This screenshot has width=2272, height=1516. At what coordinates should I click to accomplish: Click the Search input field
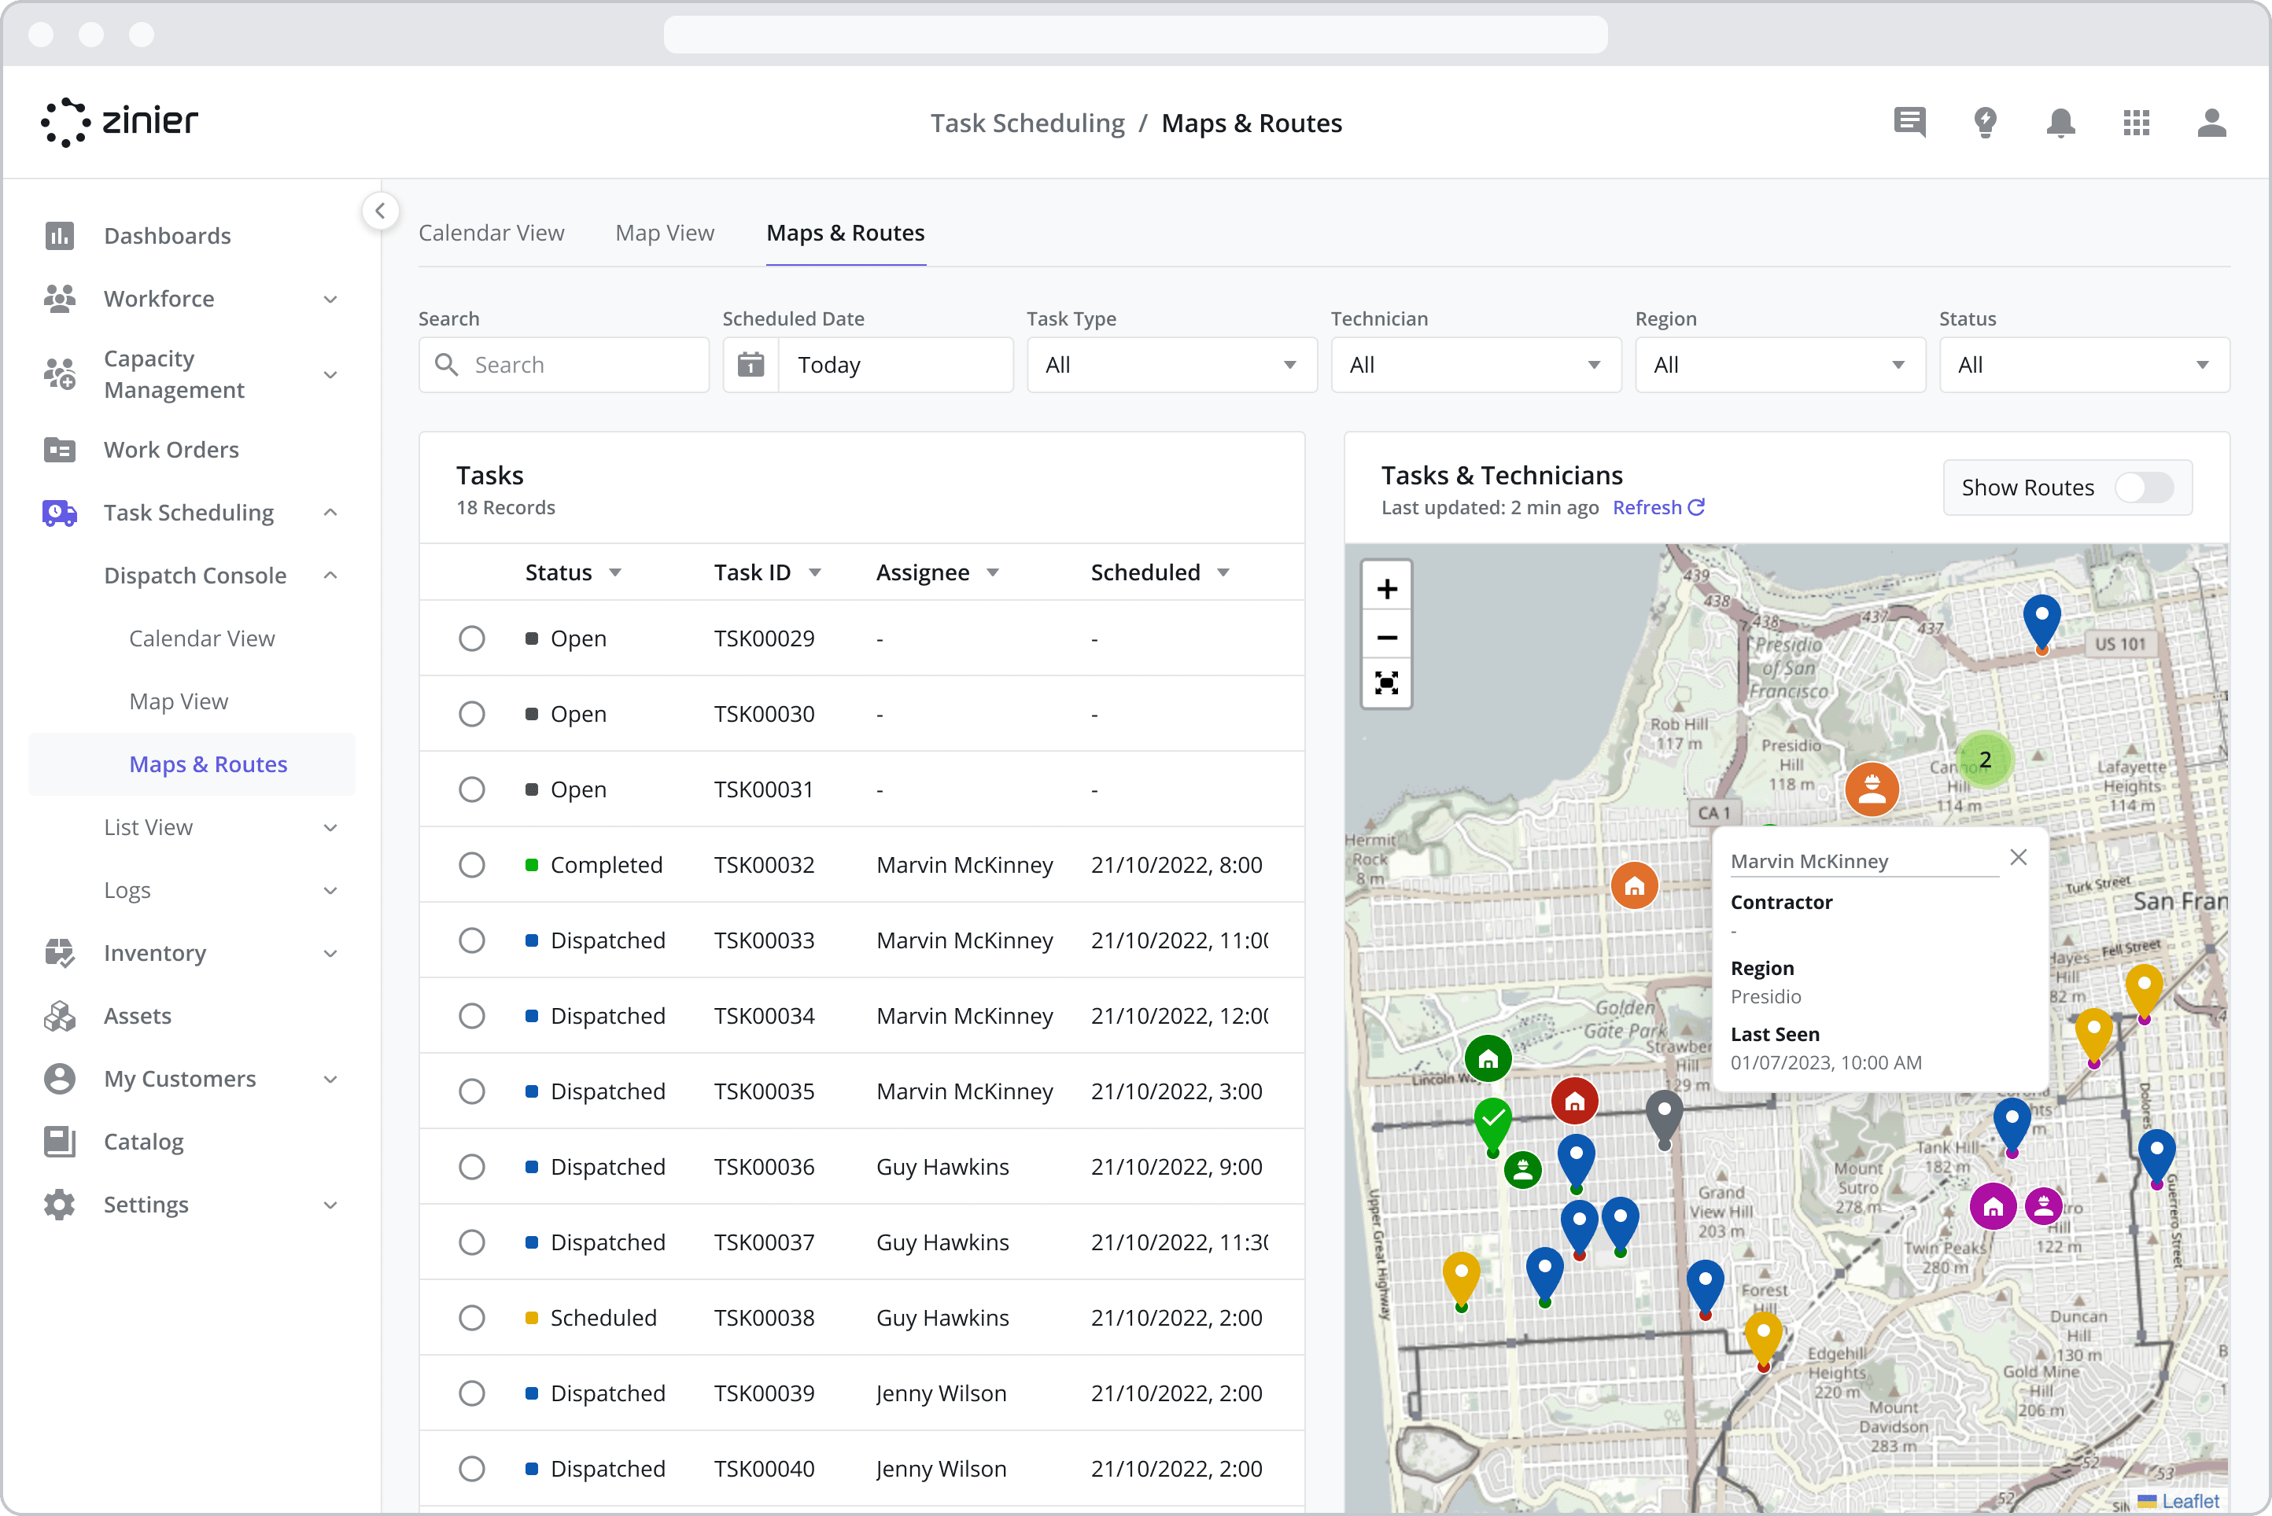(563, 365)
